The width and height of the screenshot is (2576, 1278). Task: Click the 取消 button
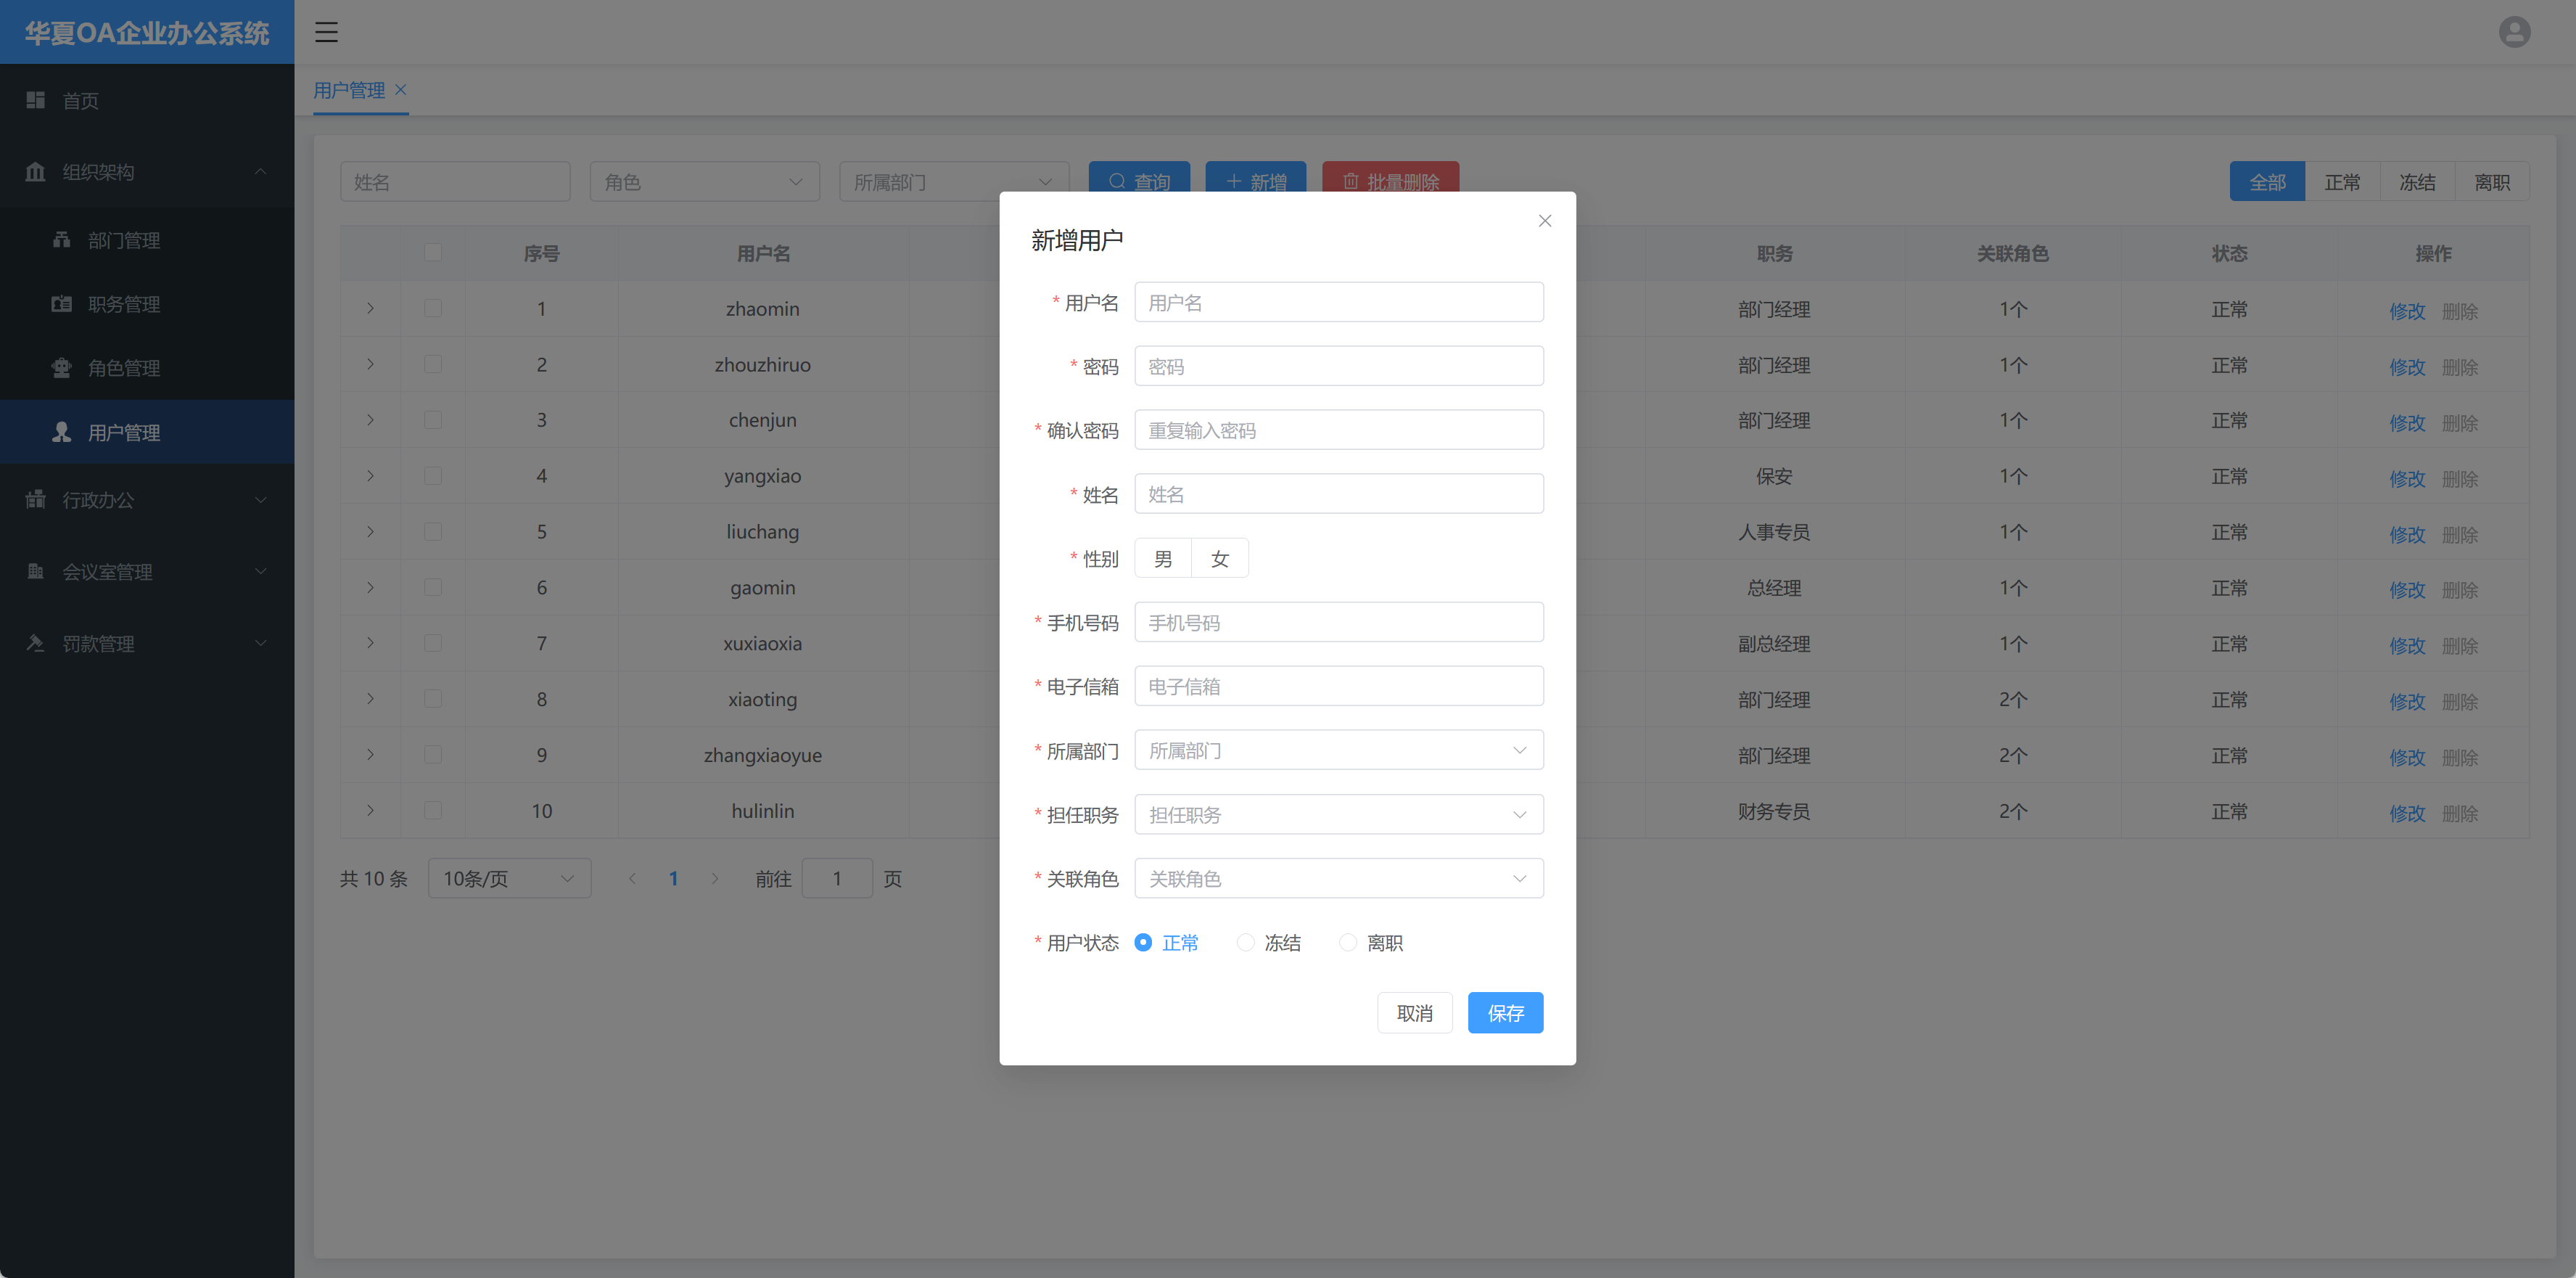tap(1414, 1013)
